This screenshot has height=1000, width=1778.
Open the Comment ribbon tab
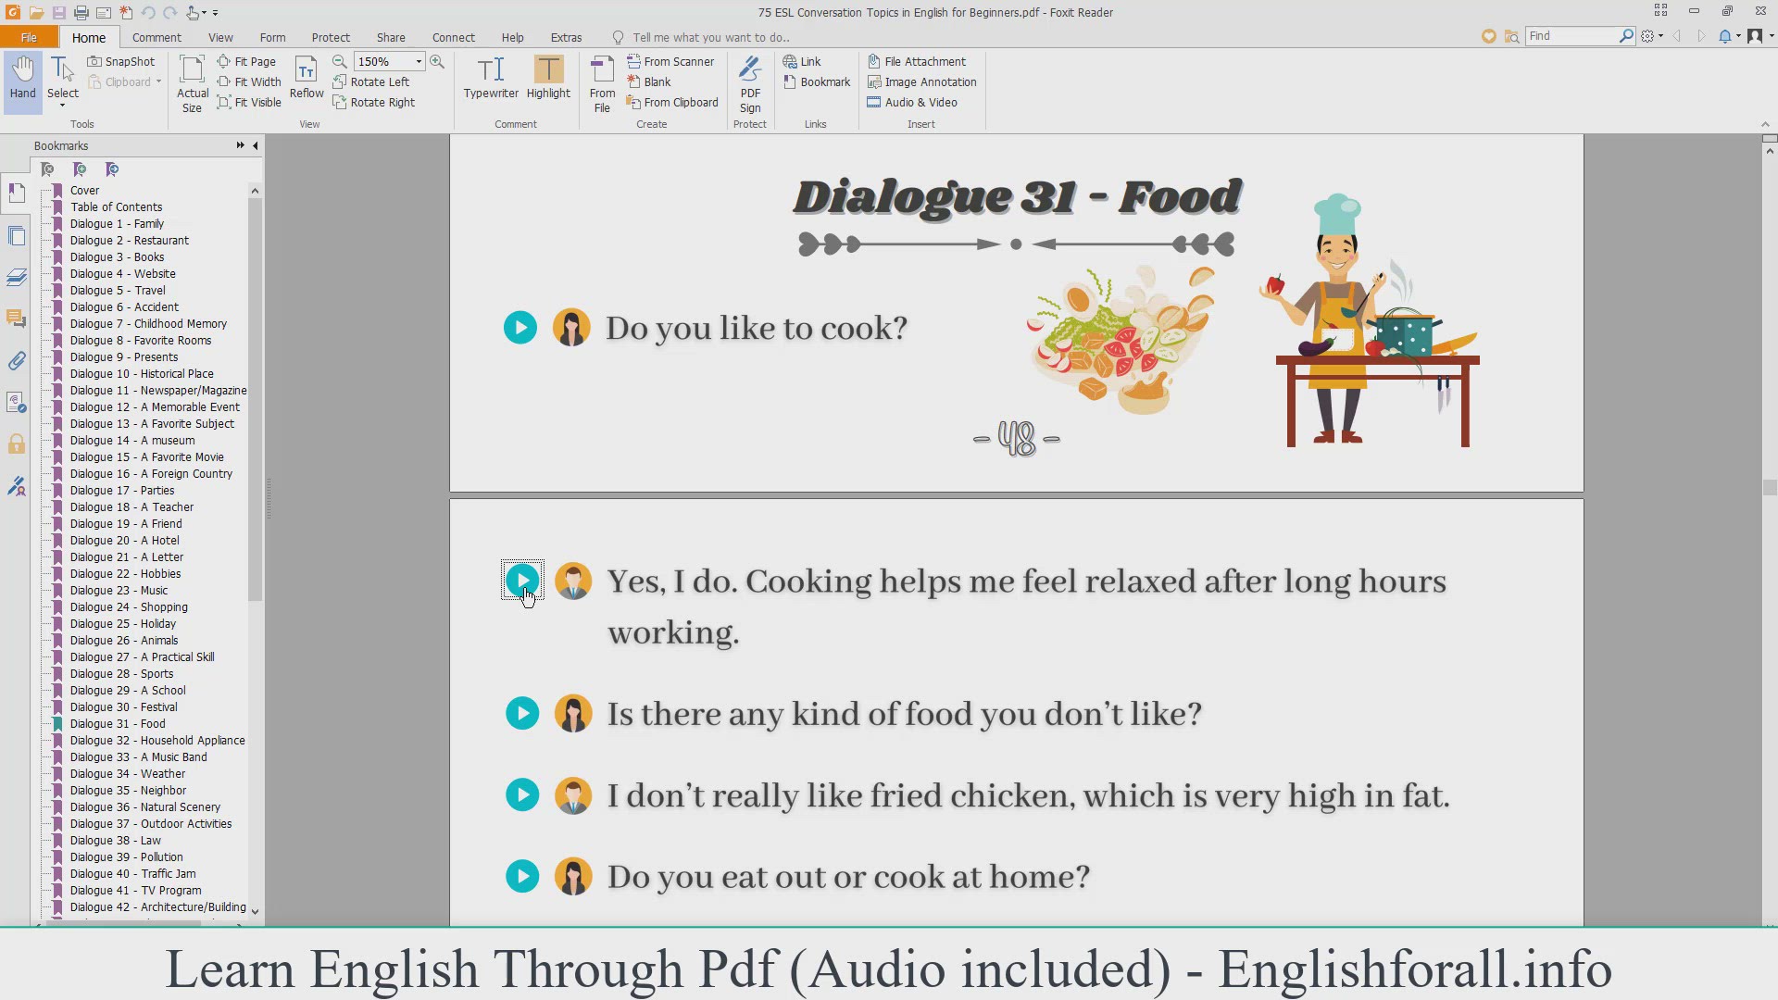click(157, 37)
